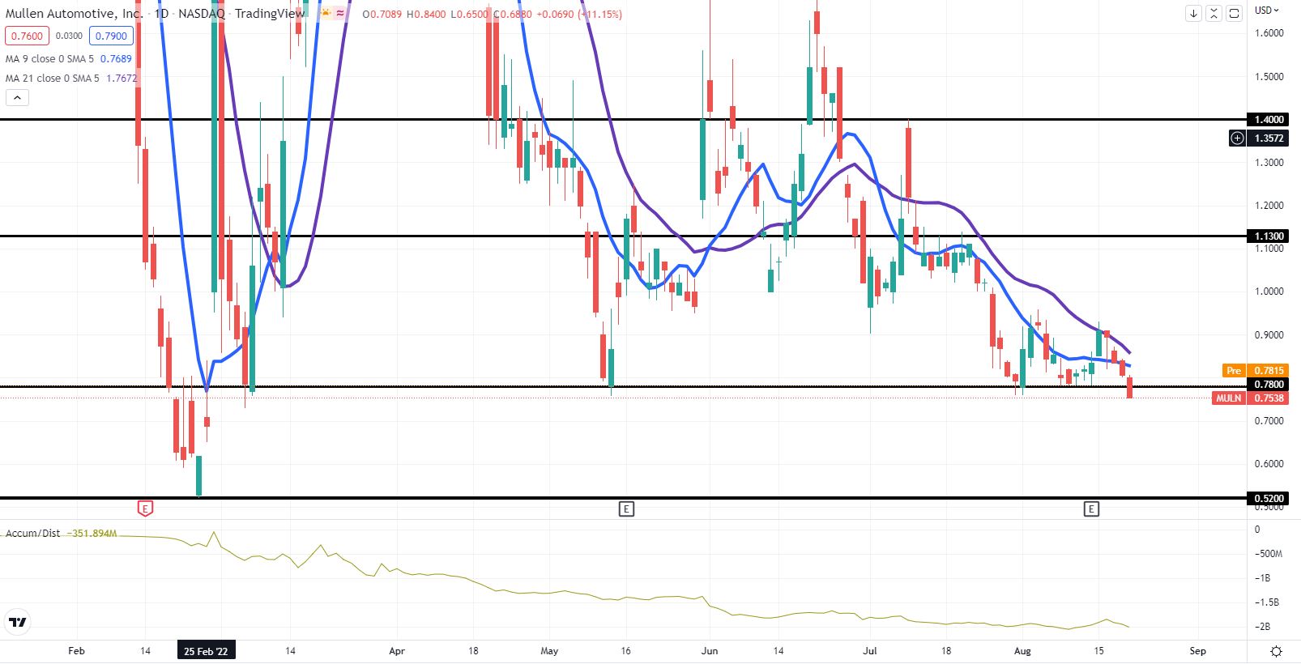Viewport: 1301px width, 664px height.
Task: Click the May label on the time axis
Action: click(549, 651)
